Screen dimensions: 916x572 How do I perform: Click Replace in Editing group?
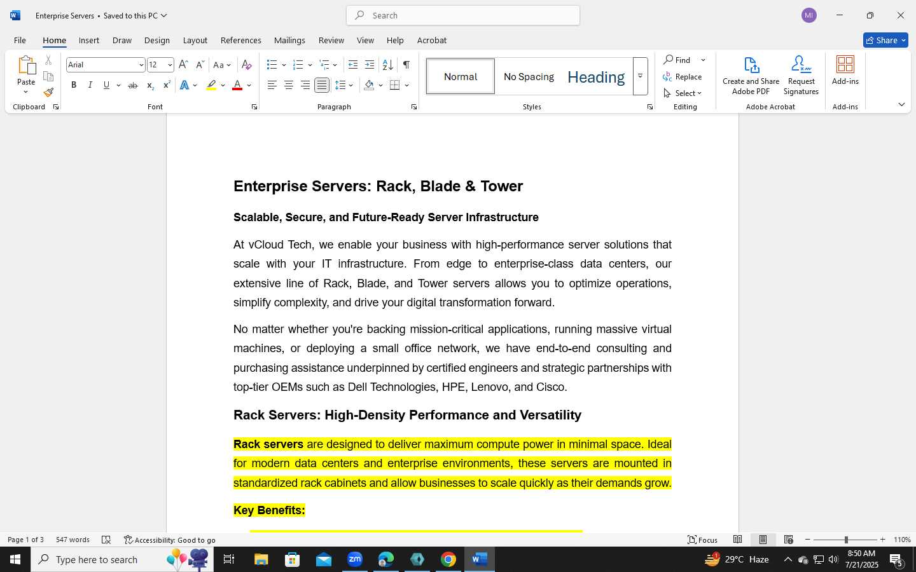(x=683, y=76)
